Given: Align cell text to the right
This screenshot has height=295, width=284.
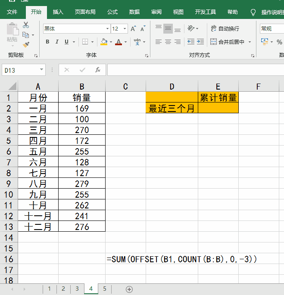Looking at the screenshot, I should pyautogui.click(x=178, y=42).
